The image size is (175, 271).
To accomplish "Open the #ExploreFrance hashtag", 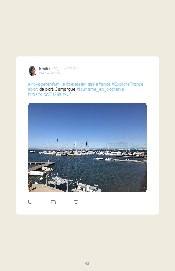I will 128,84.
